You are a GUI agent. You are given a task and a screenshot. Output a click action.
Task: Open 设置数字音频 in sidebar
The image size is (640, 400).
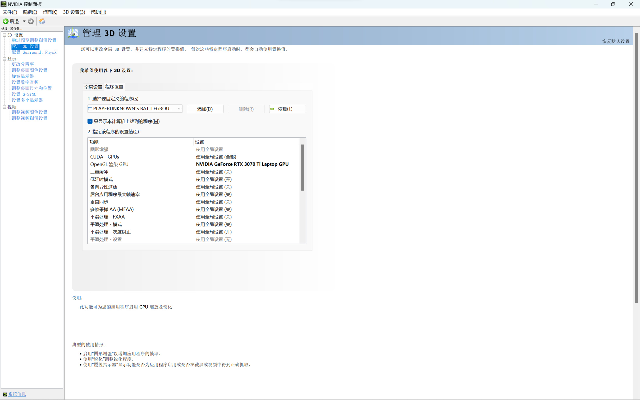25,82
